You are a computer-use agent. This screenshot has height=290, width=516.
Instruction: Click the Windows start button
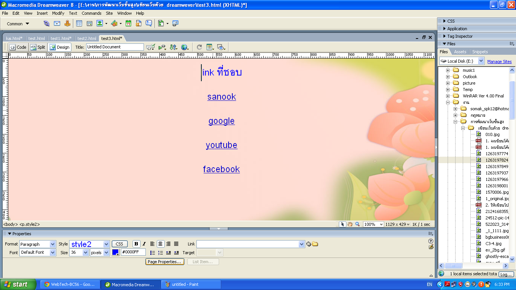(x=18, y=284)
